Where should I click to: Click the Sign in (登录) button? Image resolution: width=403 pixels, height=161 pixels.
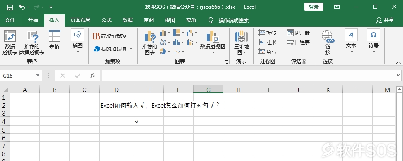coord(314,7)
